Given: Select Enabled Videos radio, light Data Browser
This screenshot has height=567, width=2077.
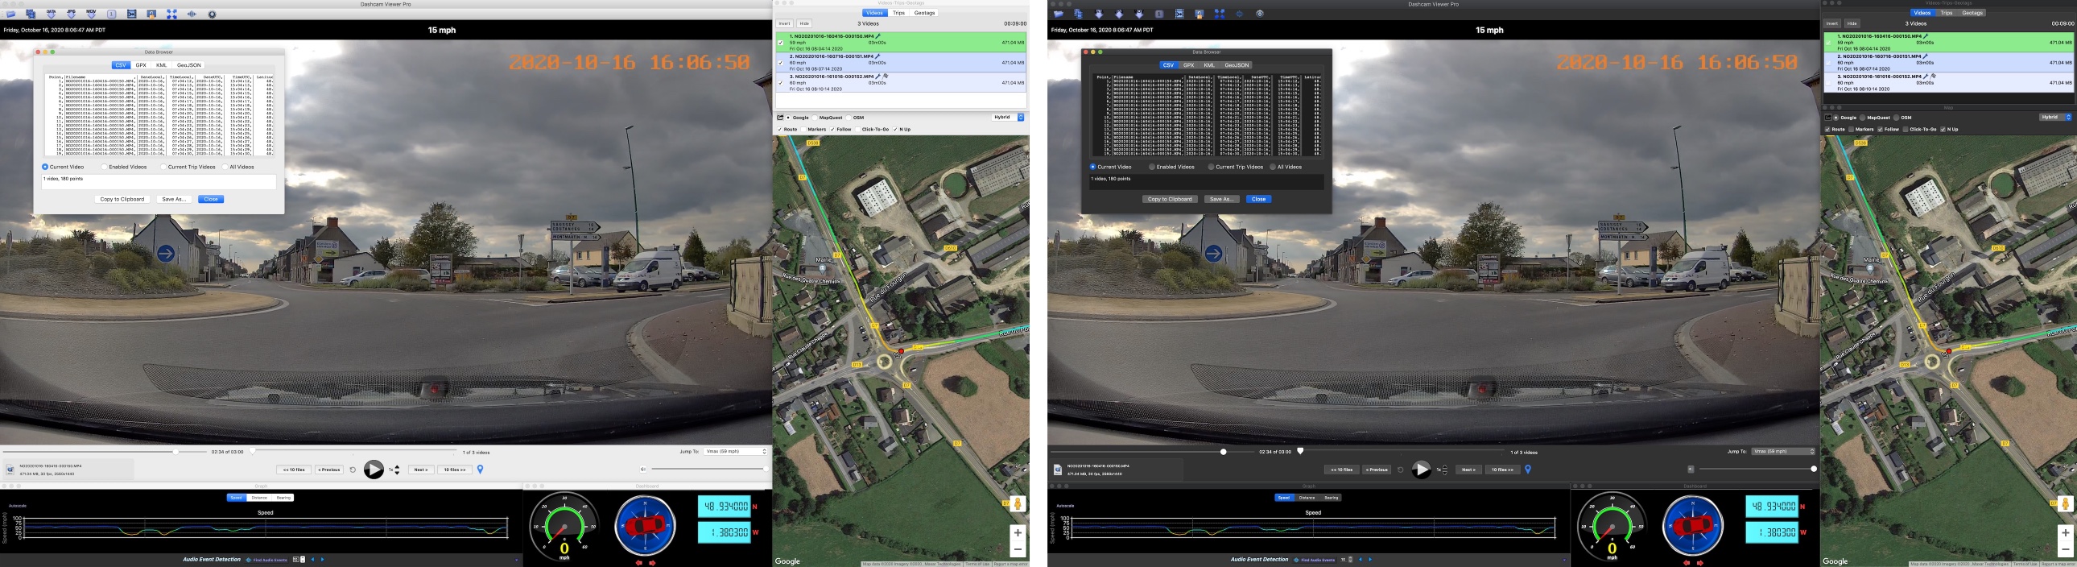Looking at the screenshot, I should tap(104, 167).
